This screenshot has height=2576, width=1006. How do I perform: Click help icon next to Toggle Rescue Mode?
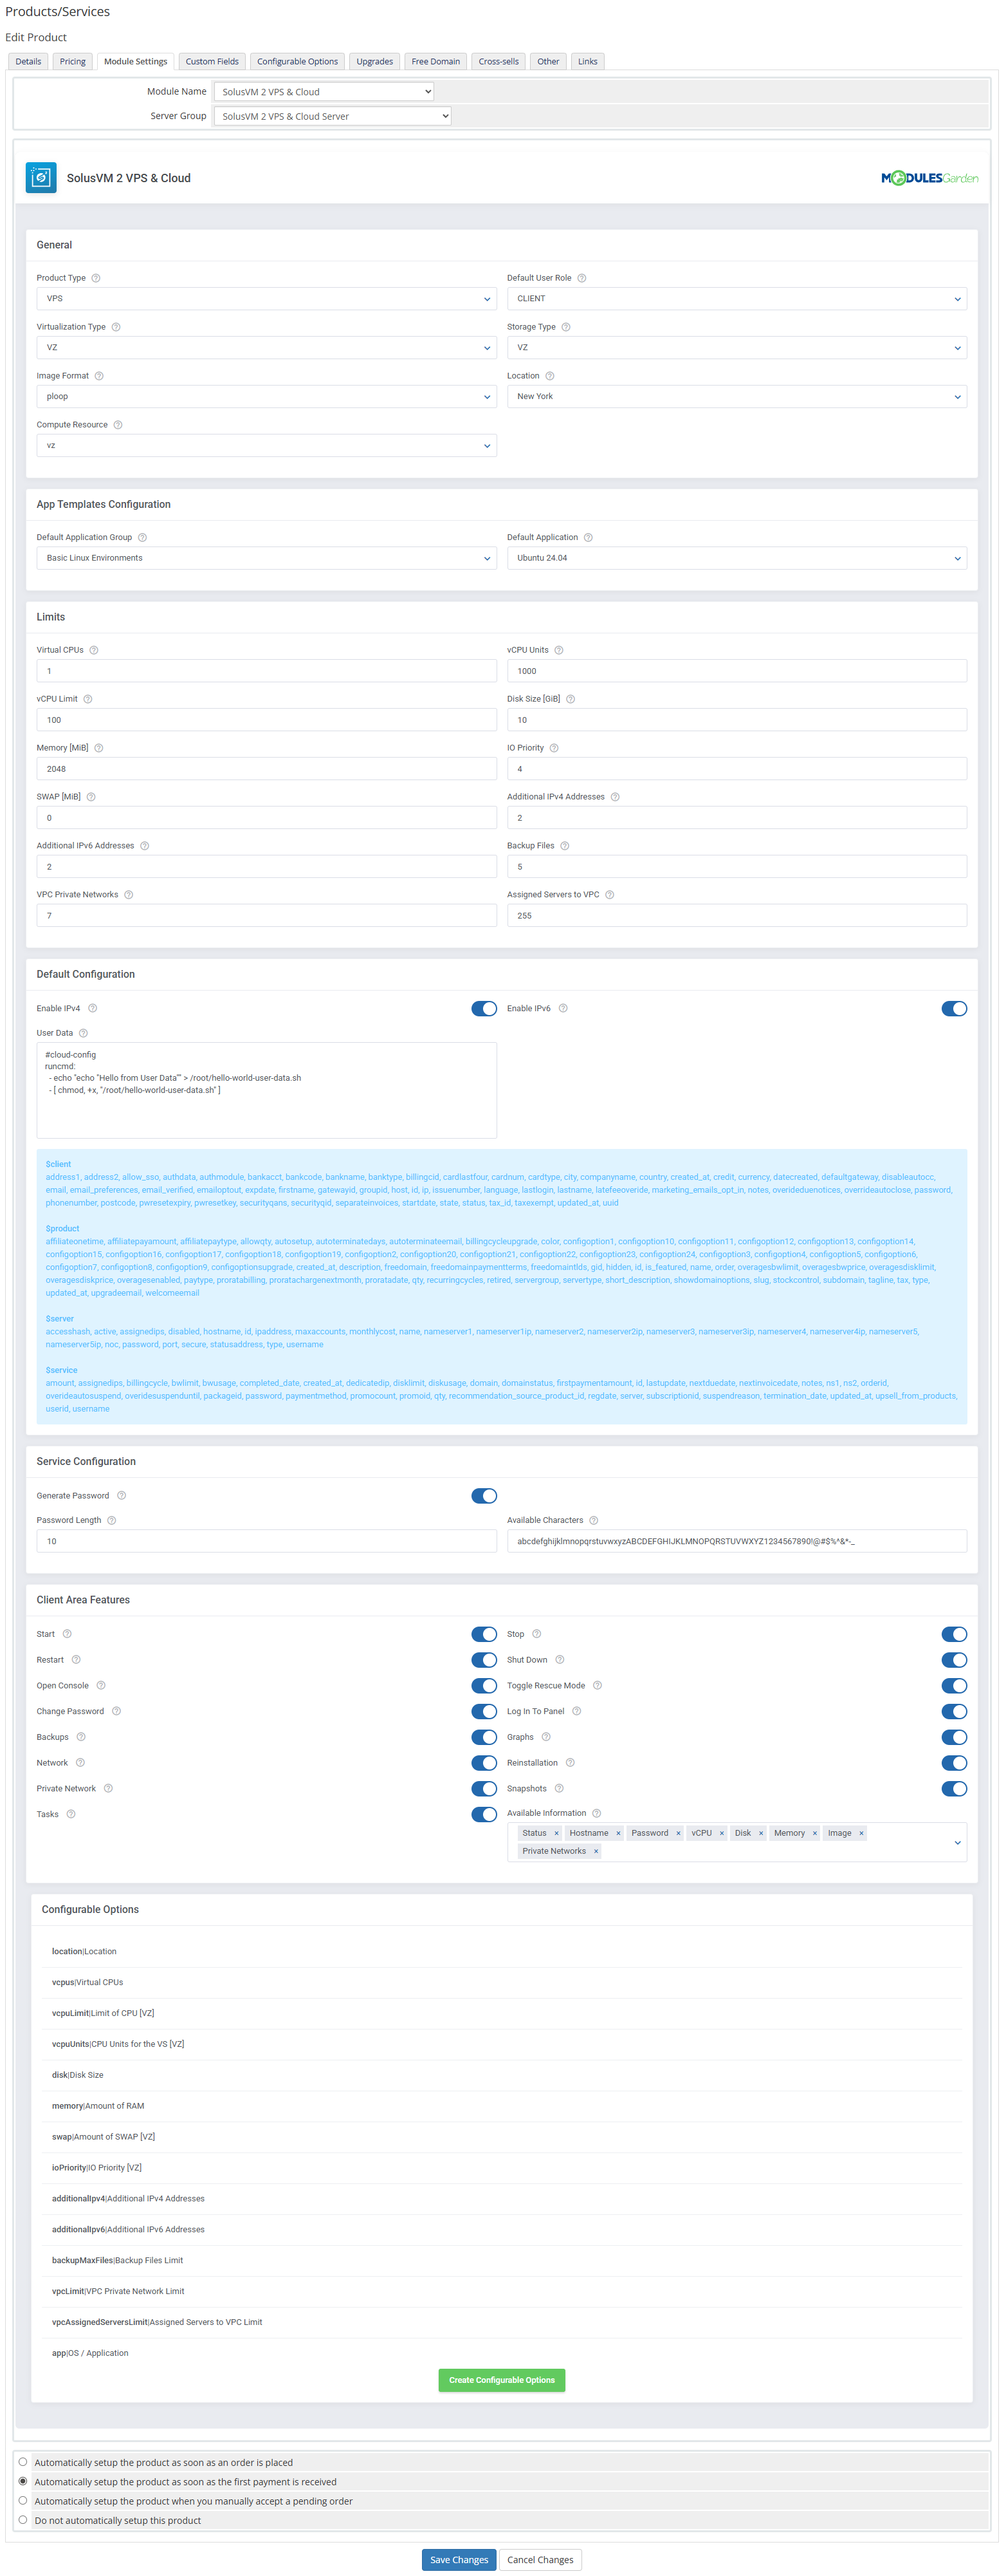pos(598,1686)
